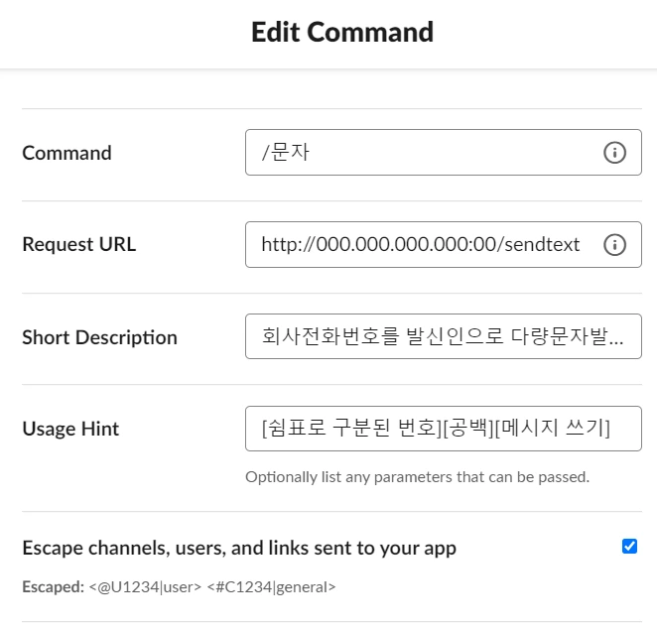This screenshot has width=657, height=629.
Task: Open the Command field info icon
Action: pos(614,153)
